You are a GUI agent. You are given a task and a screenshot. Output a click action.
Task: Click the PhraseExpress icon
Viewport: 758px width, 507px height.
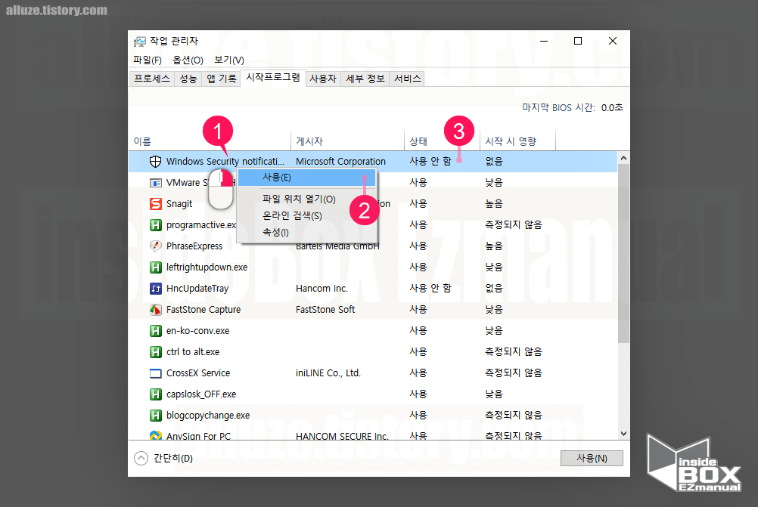pos(155,246)
